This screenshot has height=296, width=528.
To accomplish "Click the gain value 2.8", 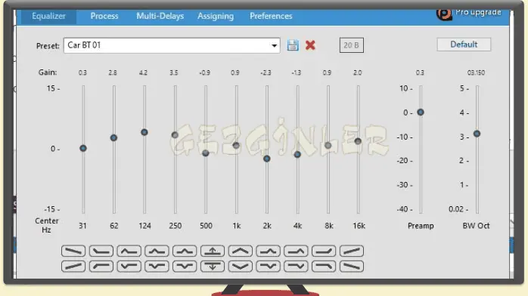I will (x=113, y=72).
